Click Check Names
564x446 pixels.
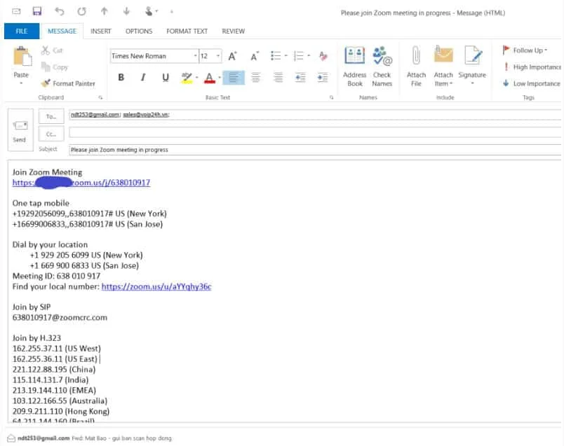[382, 67]
